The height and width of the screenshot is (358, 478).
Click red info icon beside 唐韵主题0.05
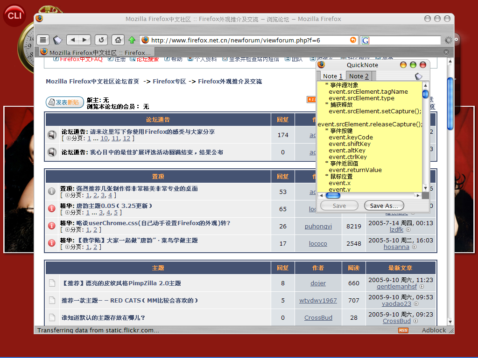tap(51, 208)
